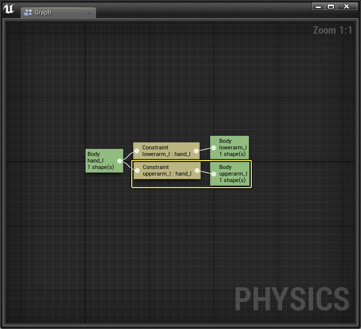
Task: Click output pin of lowerarm_l : hand_l constraint
Action: 196,151
